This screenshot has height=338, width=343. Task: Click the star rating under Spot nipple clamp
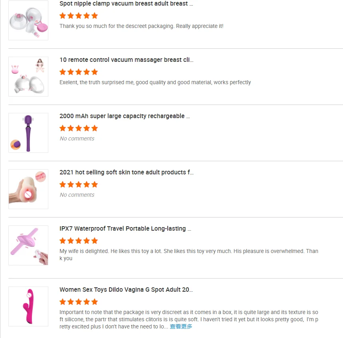(x=79, y=16)
